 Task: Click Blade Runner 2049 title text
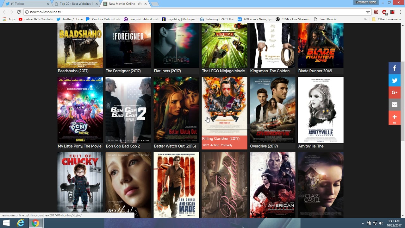(315, 71)
